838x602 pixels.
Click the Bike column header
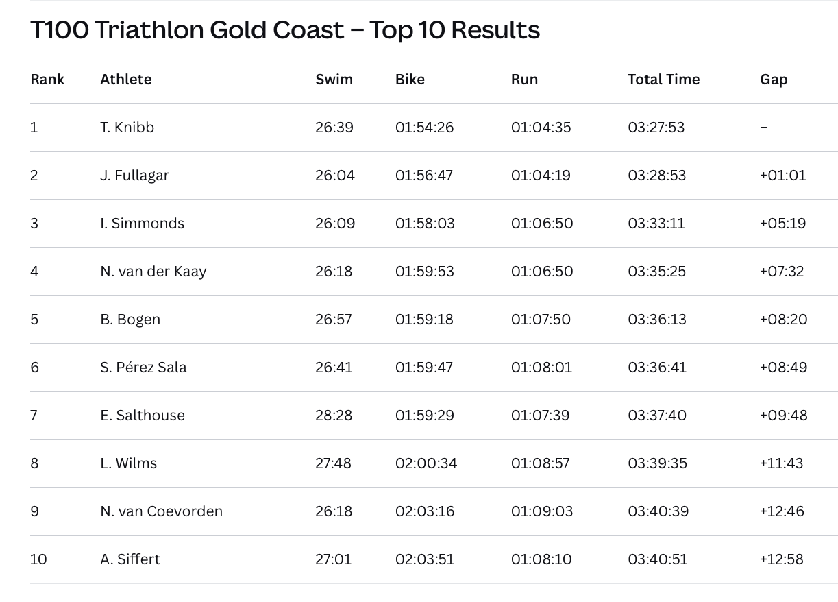point(410,80)
